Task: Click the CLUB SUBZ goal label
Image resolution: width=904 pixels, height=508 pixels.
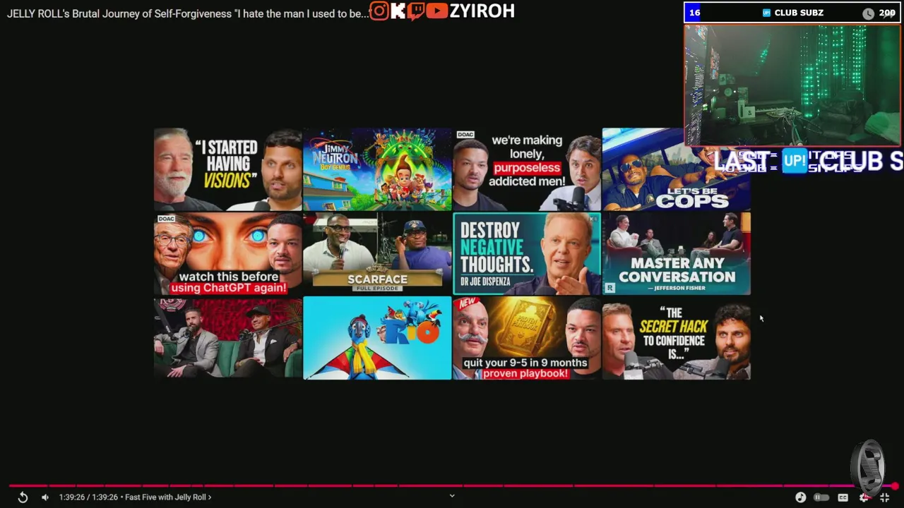Action: (x=799, y=13)
